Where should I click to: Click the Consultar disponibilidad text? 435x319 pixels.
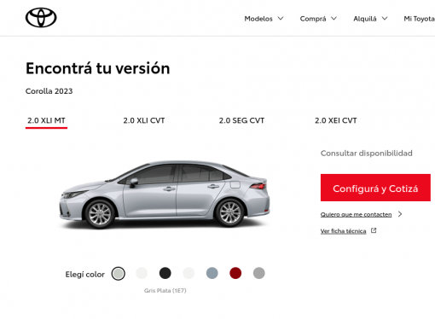[x=367, y=154]
